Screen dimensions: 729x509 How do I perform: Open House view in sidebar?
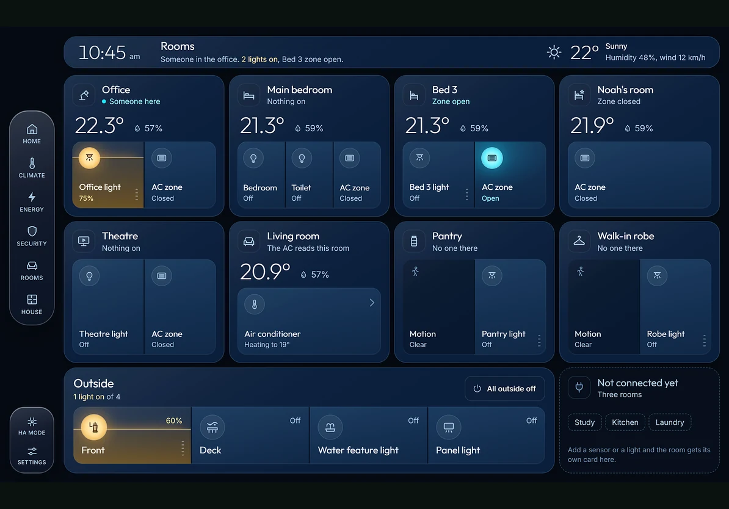click(x=32, y=305)
